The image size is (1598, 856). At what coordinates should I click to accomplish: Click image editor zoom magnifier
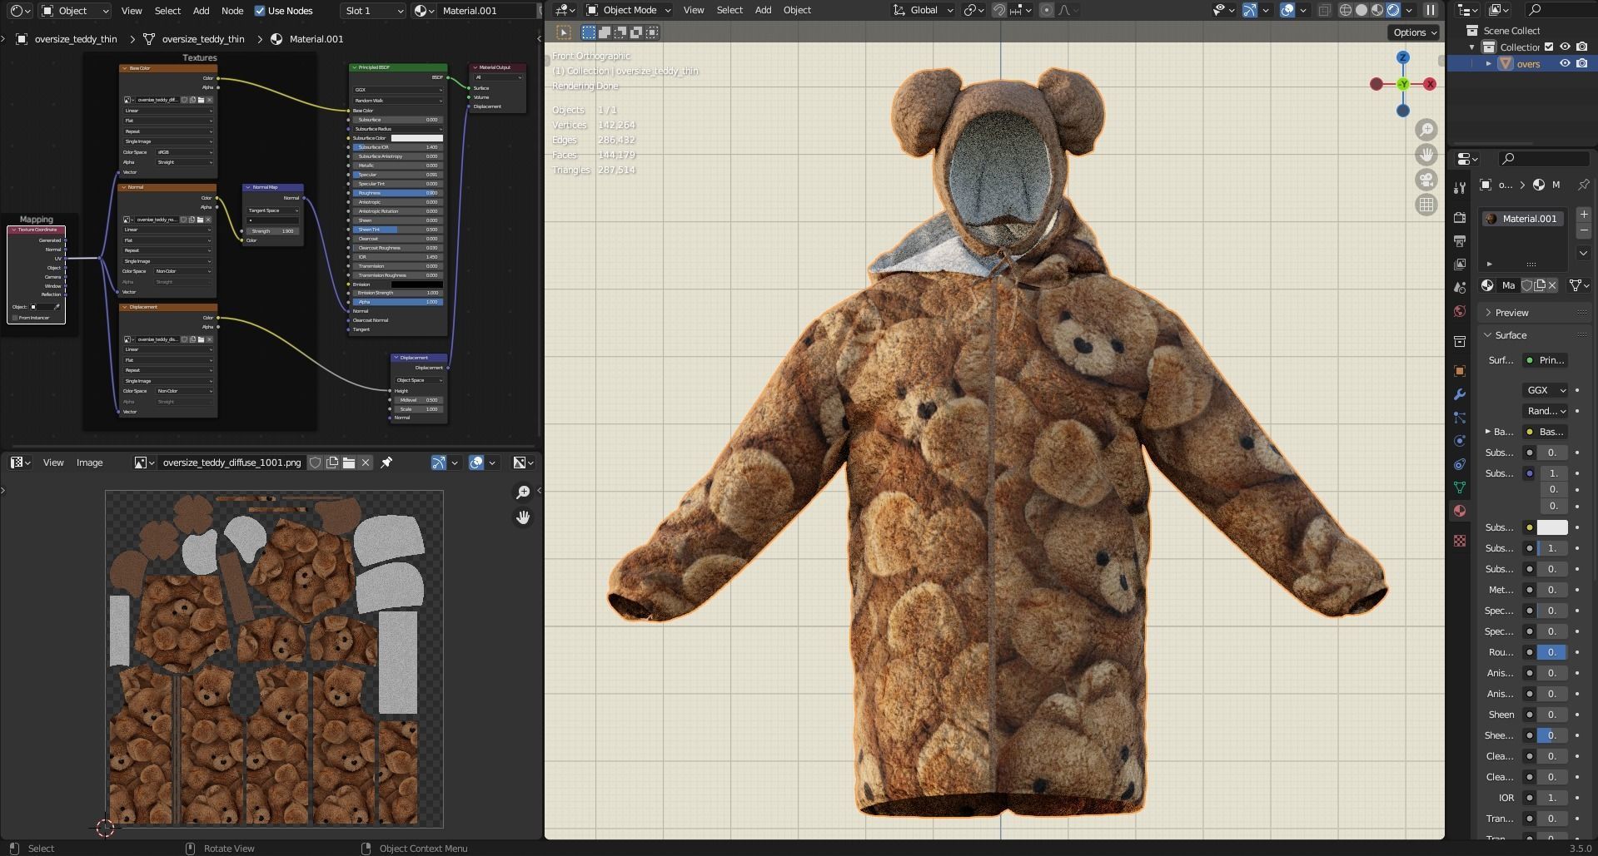523,492
